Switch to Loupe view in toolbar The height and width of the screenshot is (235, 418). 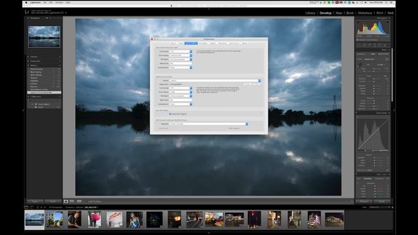click(x=66, y=201)
